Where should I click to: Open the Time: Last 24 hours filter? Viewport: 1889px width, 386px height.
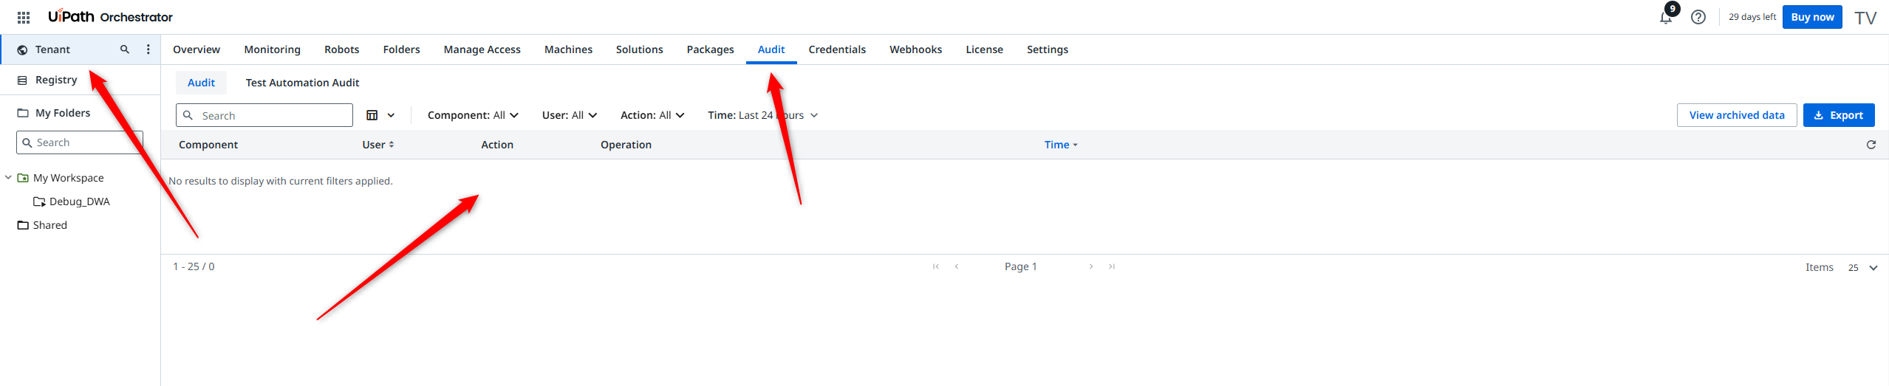tap(762, 115)
